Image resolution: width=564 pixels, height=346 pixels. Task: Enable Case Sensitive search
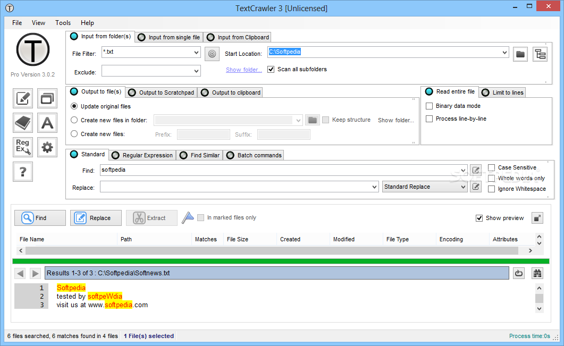click(491, 167)
